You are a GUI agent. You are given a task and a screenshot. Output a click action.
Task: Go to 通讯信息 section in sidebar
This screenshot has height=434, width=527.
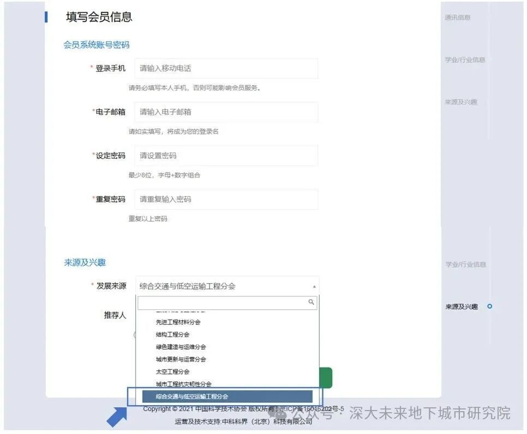coord(457,17)
